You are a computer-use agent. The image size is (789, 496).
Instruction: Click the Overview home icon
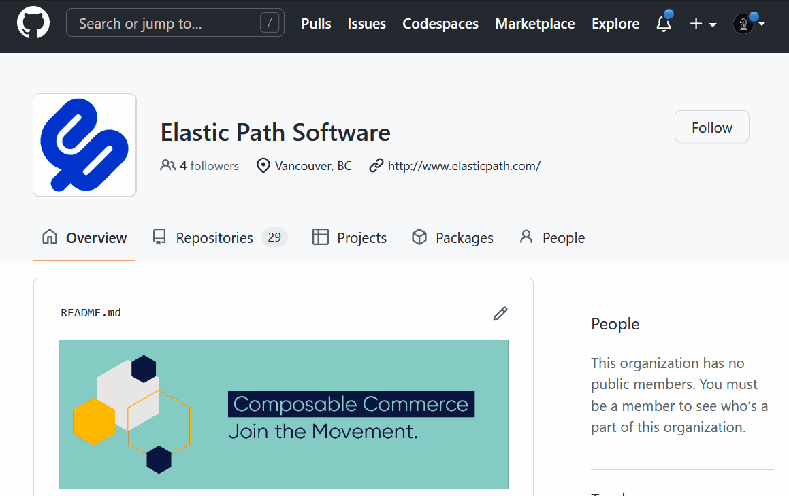49,236
